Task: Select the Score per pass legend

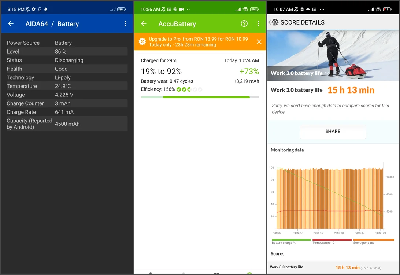Action: click(x=374, y=242)
